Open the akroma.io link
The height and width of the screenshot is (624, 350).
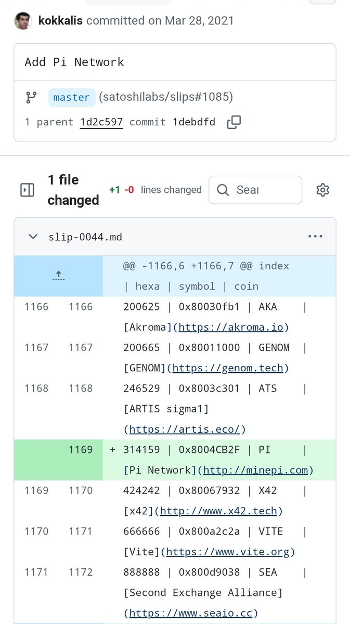pyautogui.click(x=231, y=328)
